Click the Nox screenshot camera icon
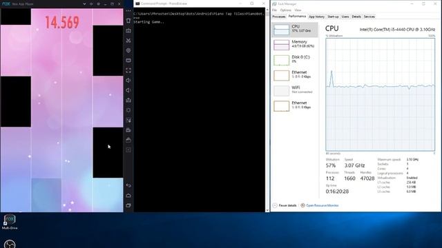The height and width of the screenshot is (248, 442). click(128, 30)
